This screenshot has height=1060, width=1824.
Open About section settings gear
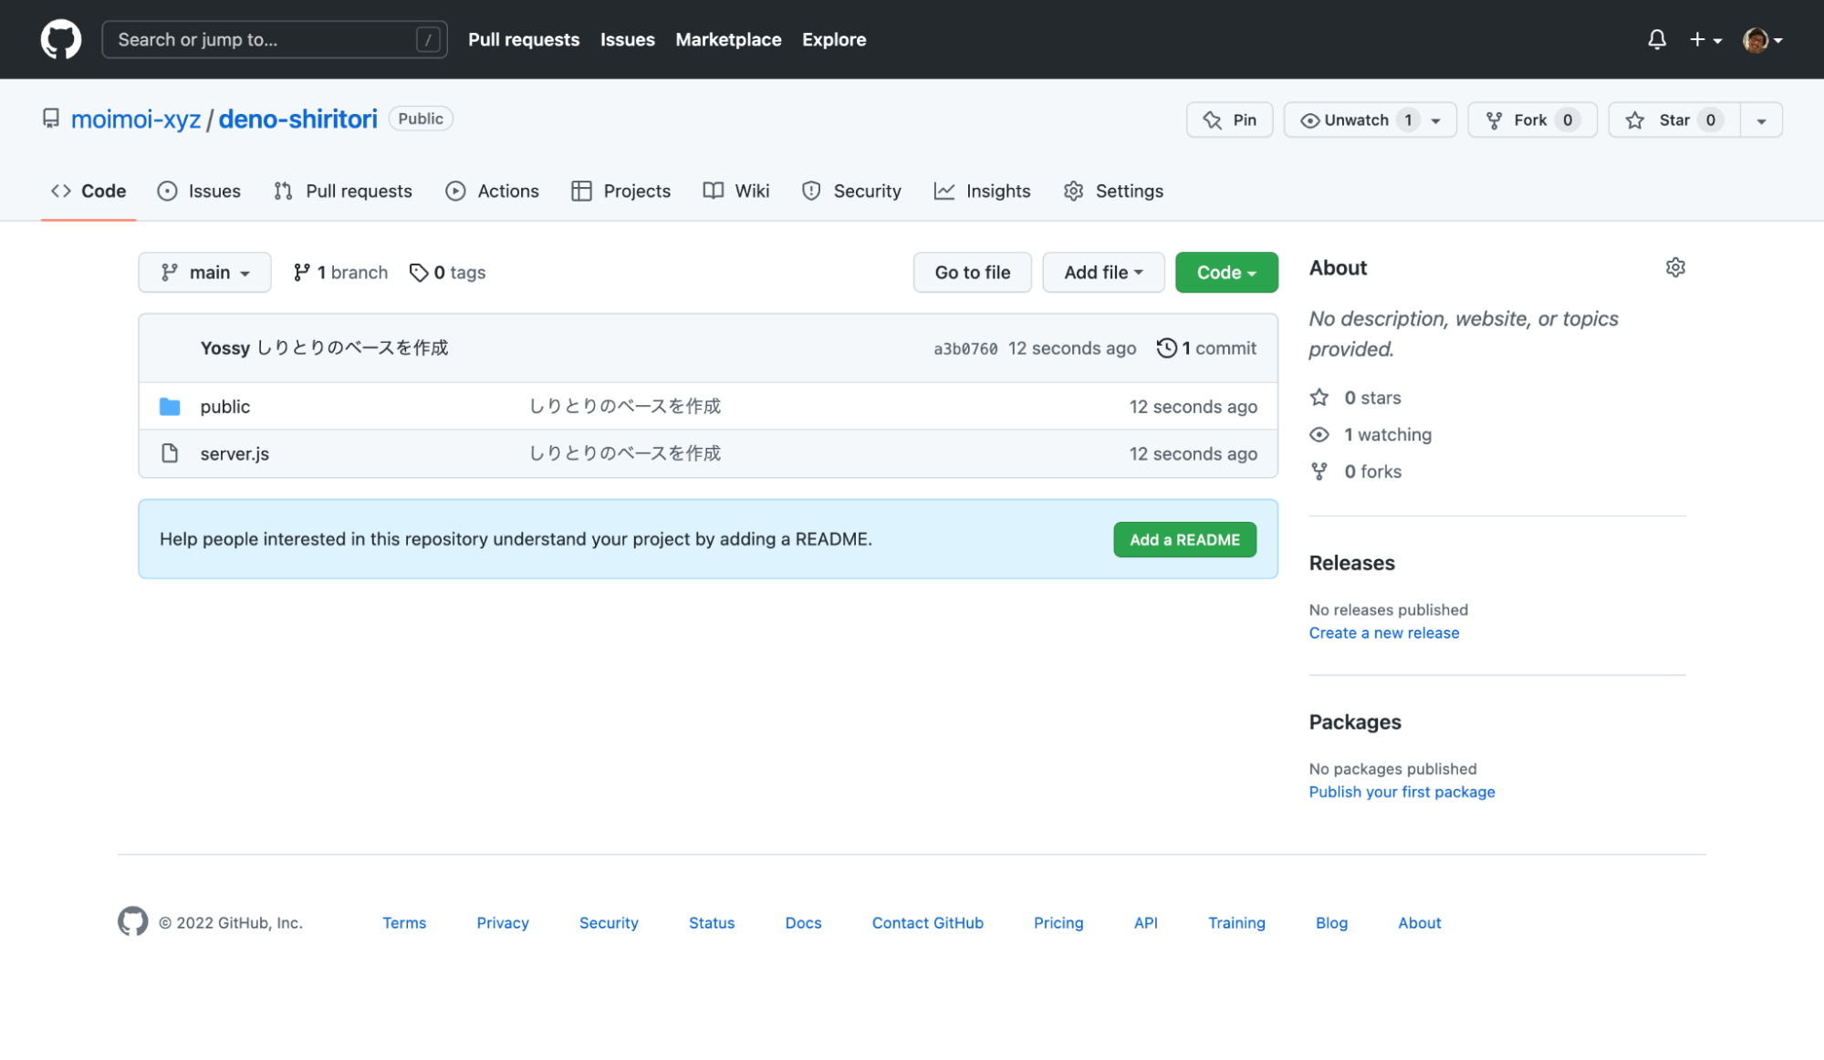point(1674,267)
